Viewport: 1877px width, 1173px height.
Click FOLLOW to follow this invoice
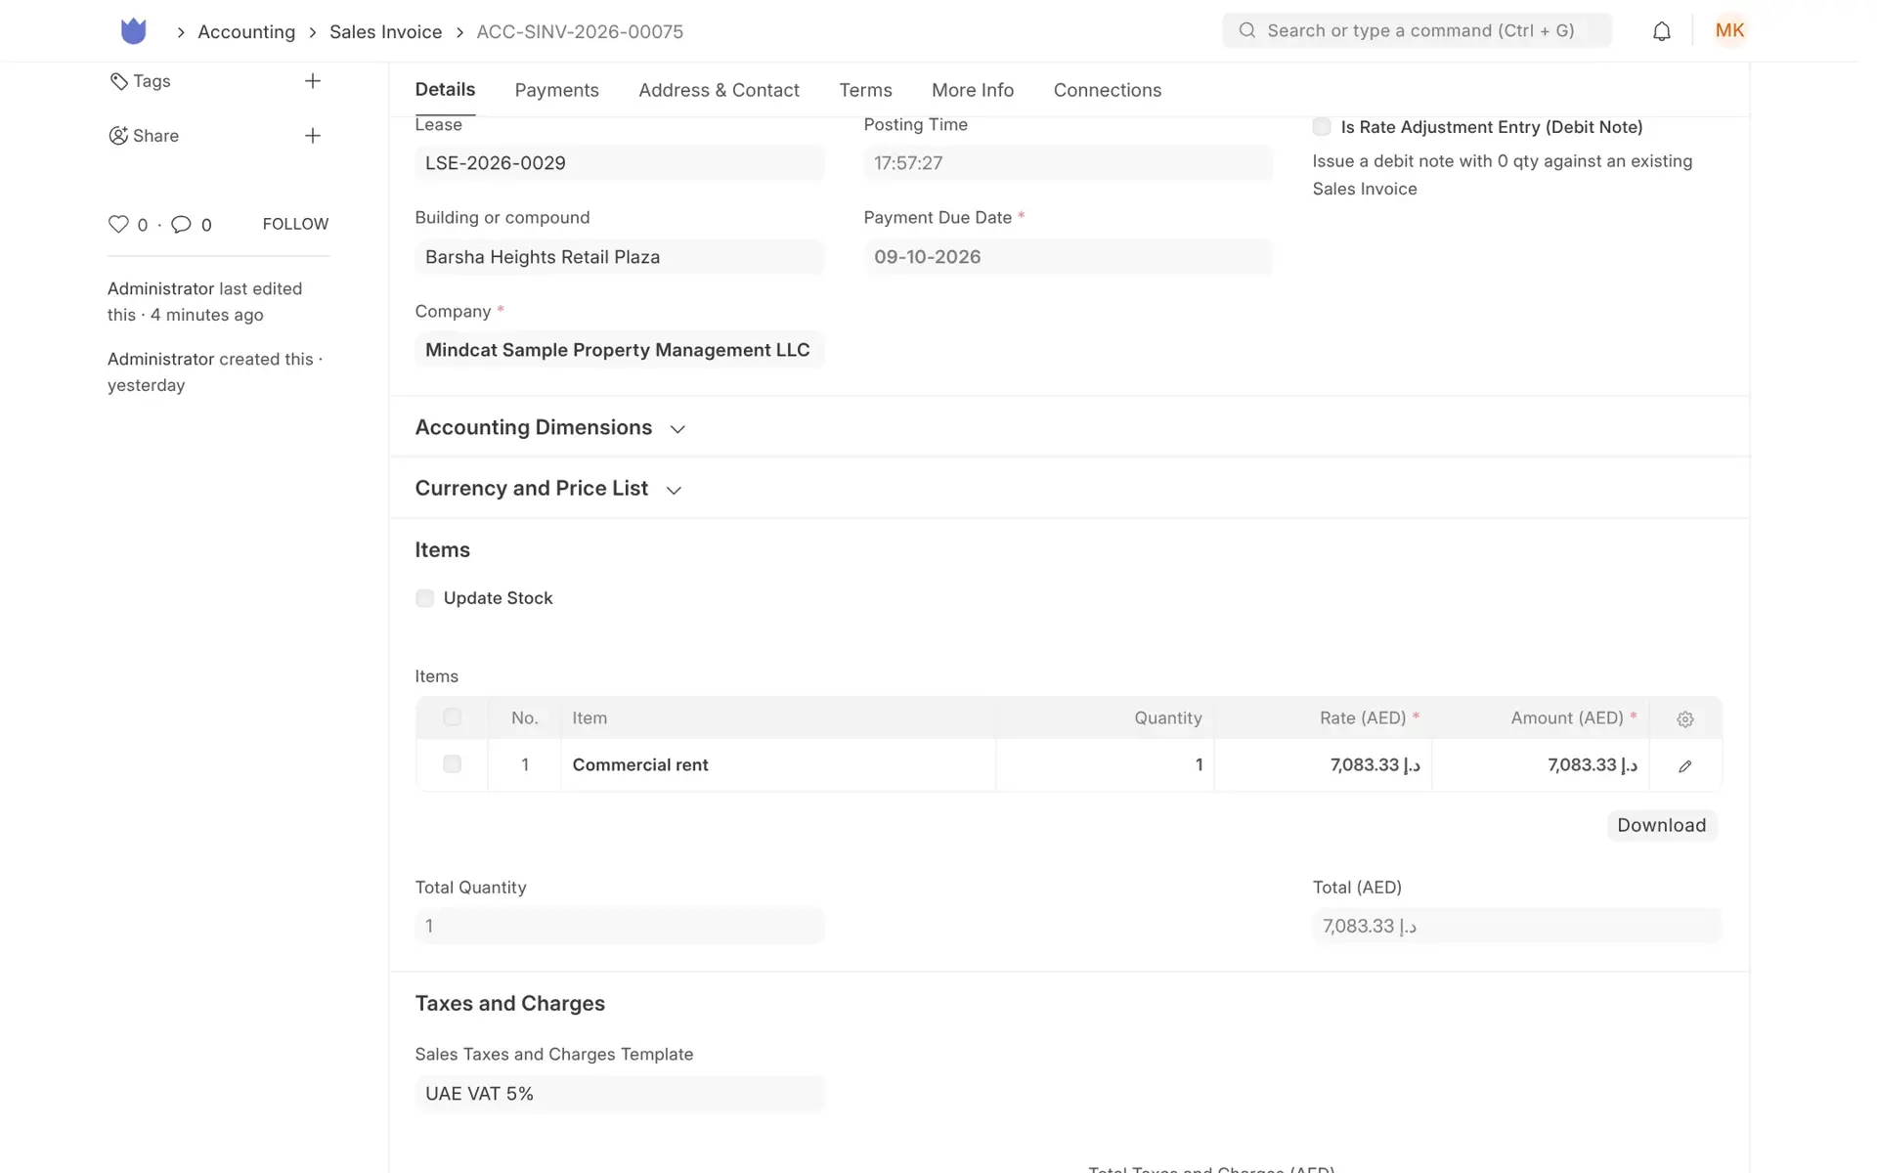(295, 224)
